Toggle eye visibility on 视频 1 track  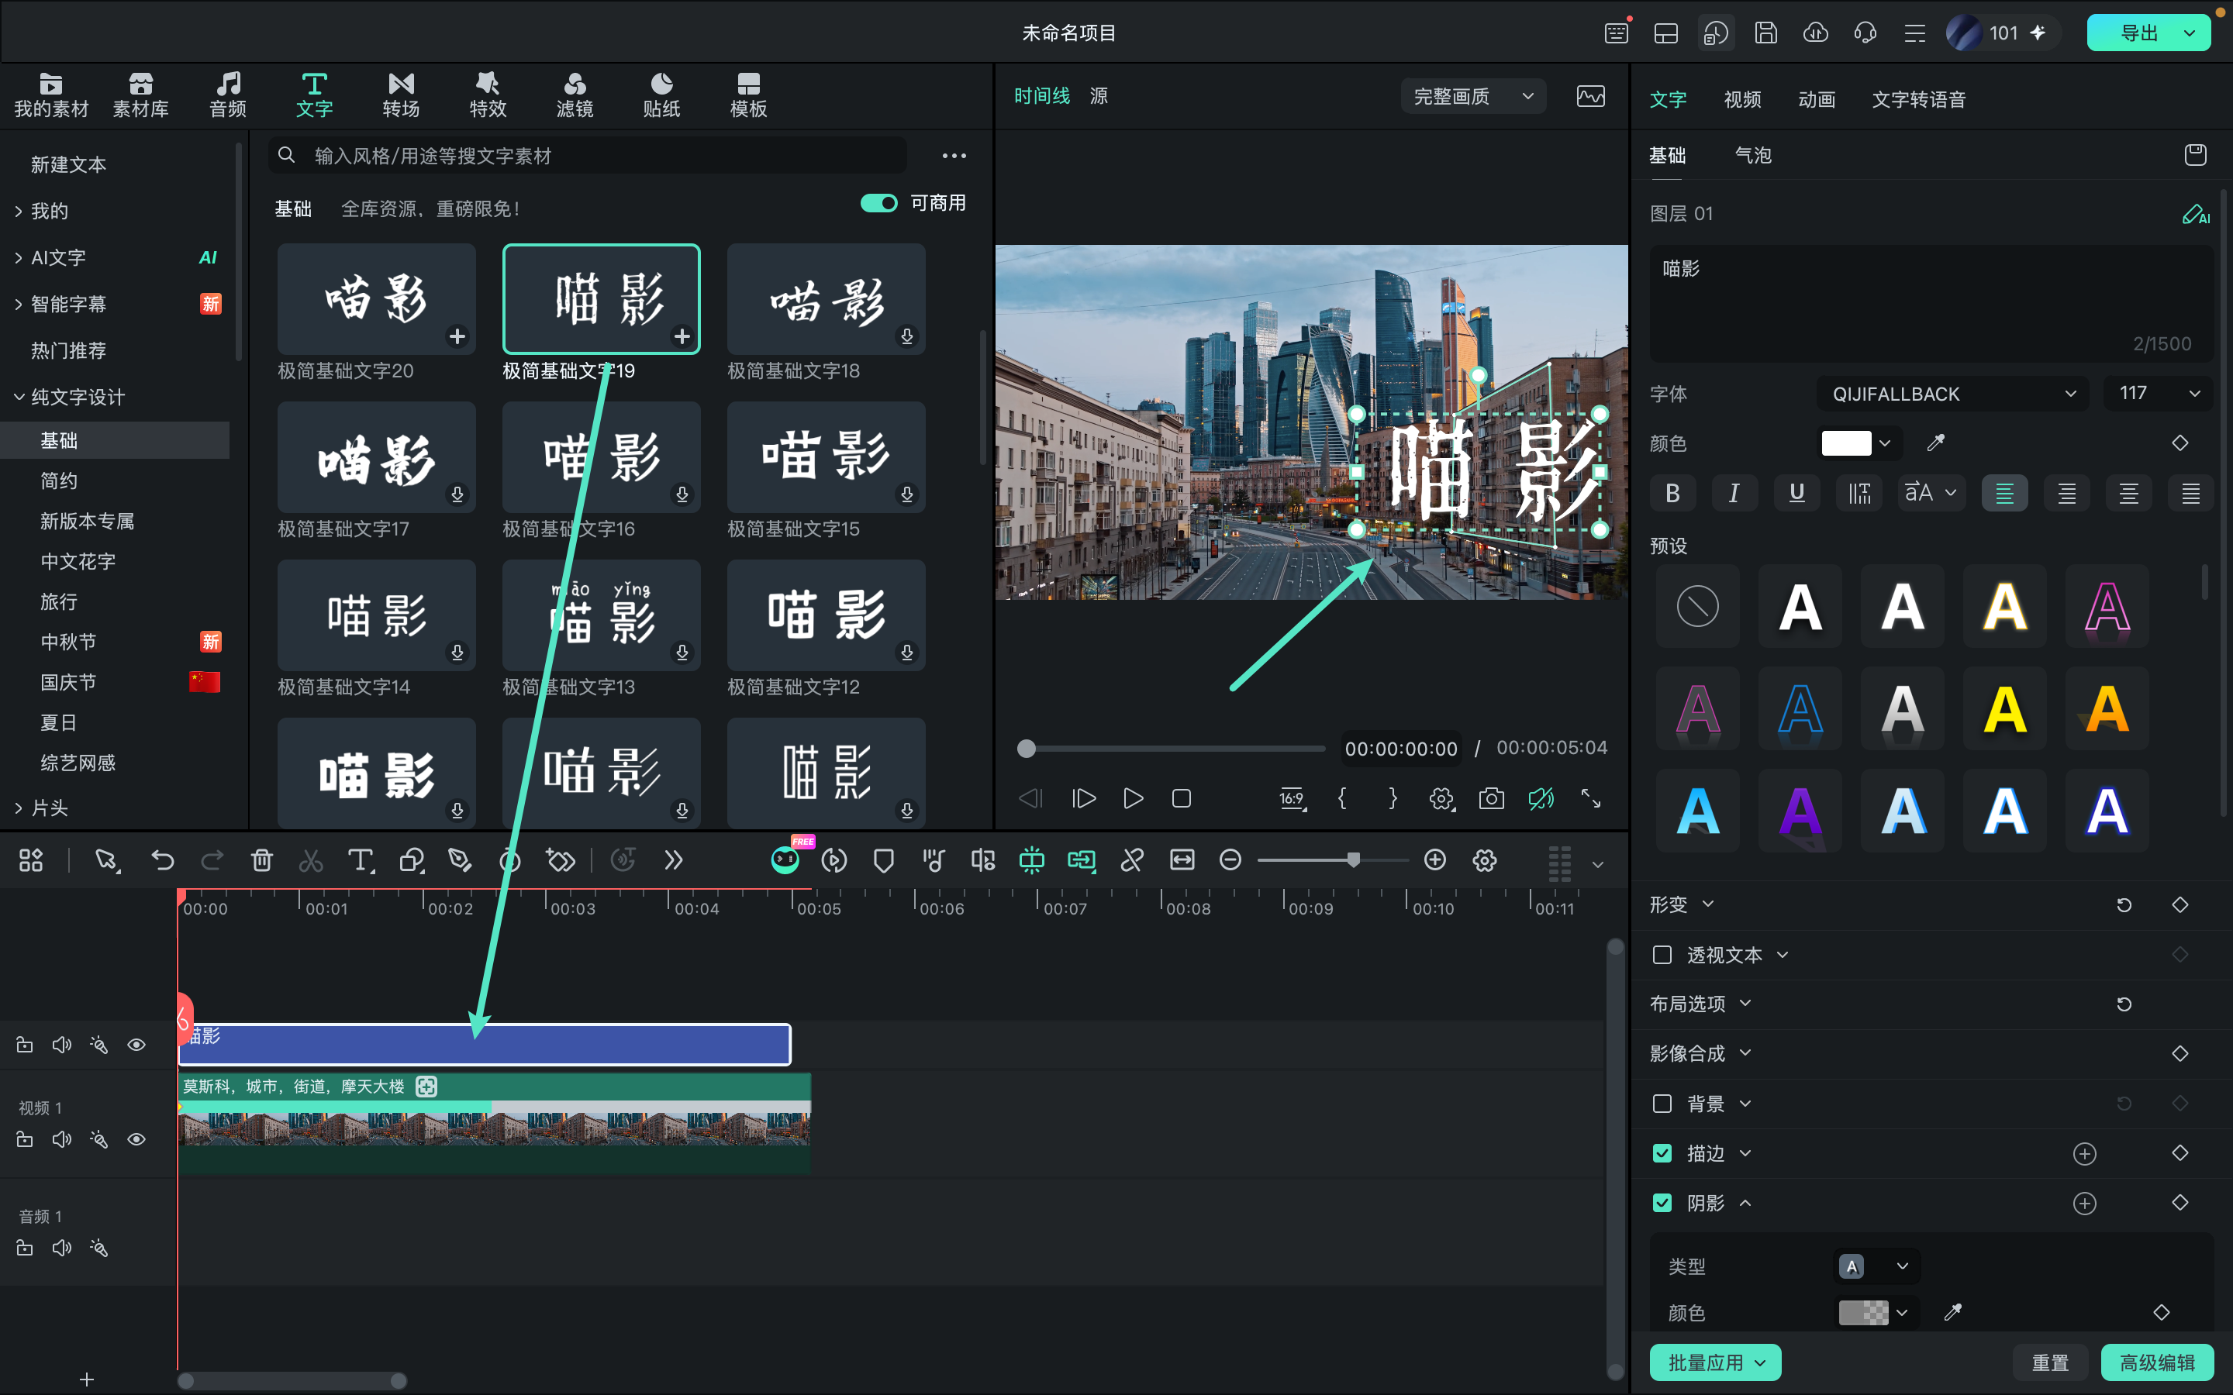point(136,1139)
